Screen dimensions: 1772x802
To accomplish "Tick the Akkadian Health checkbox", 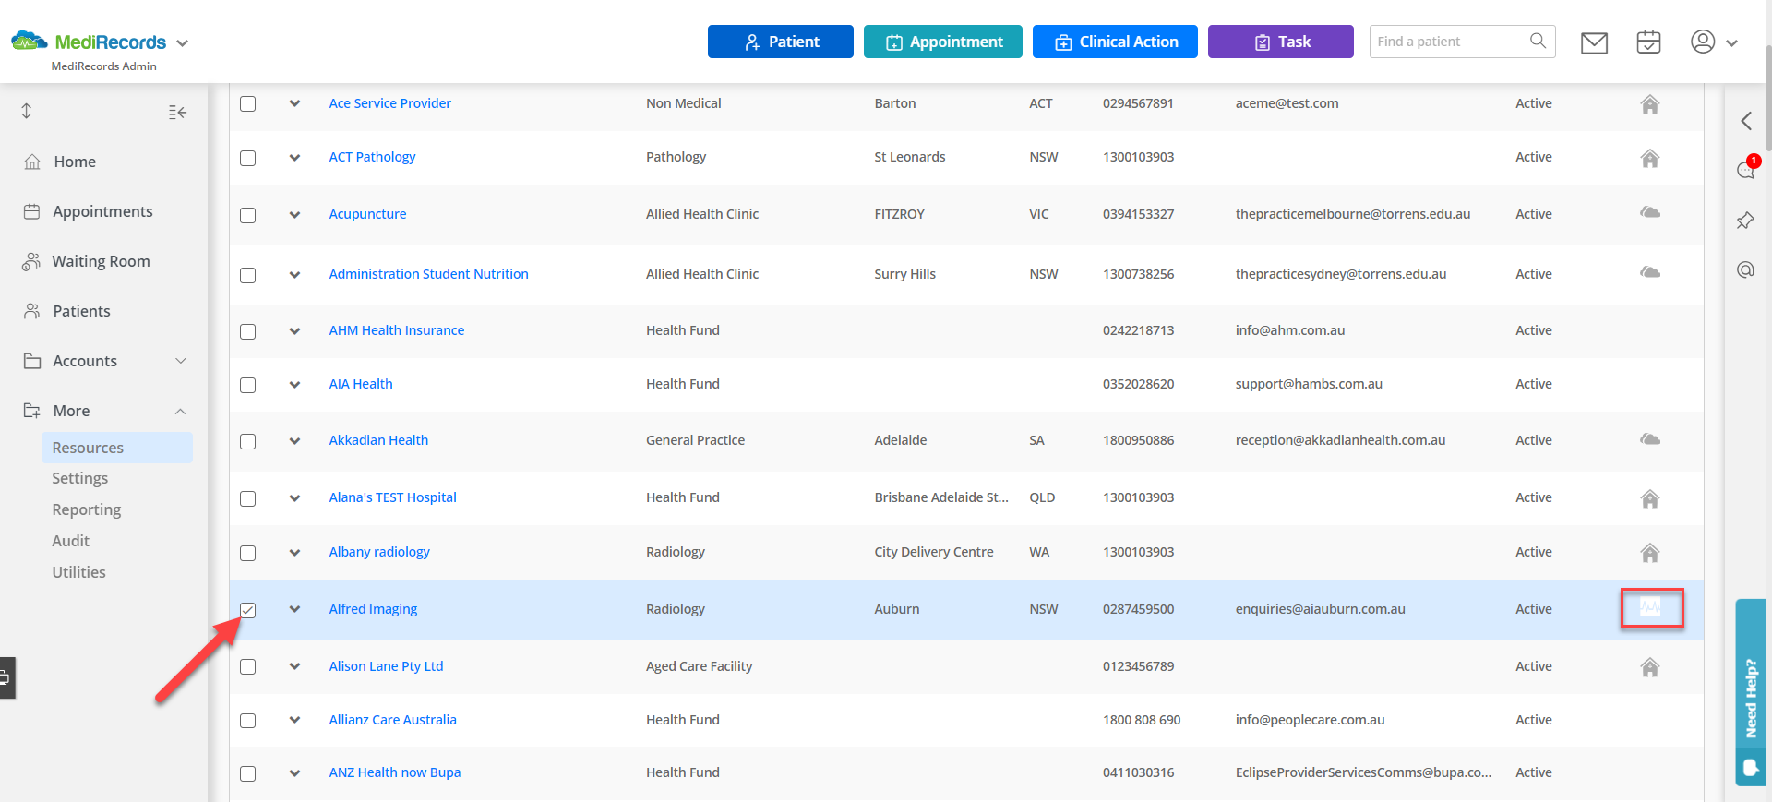I will point(247,441).
